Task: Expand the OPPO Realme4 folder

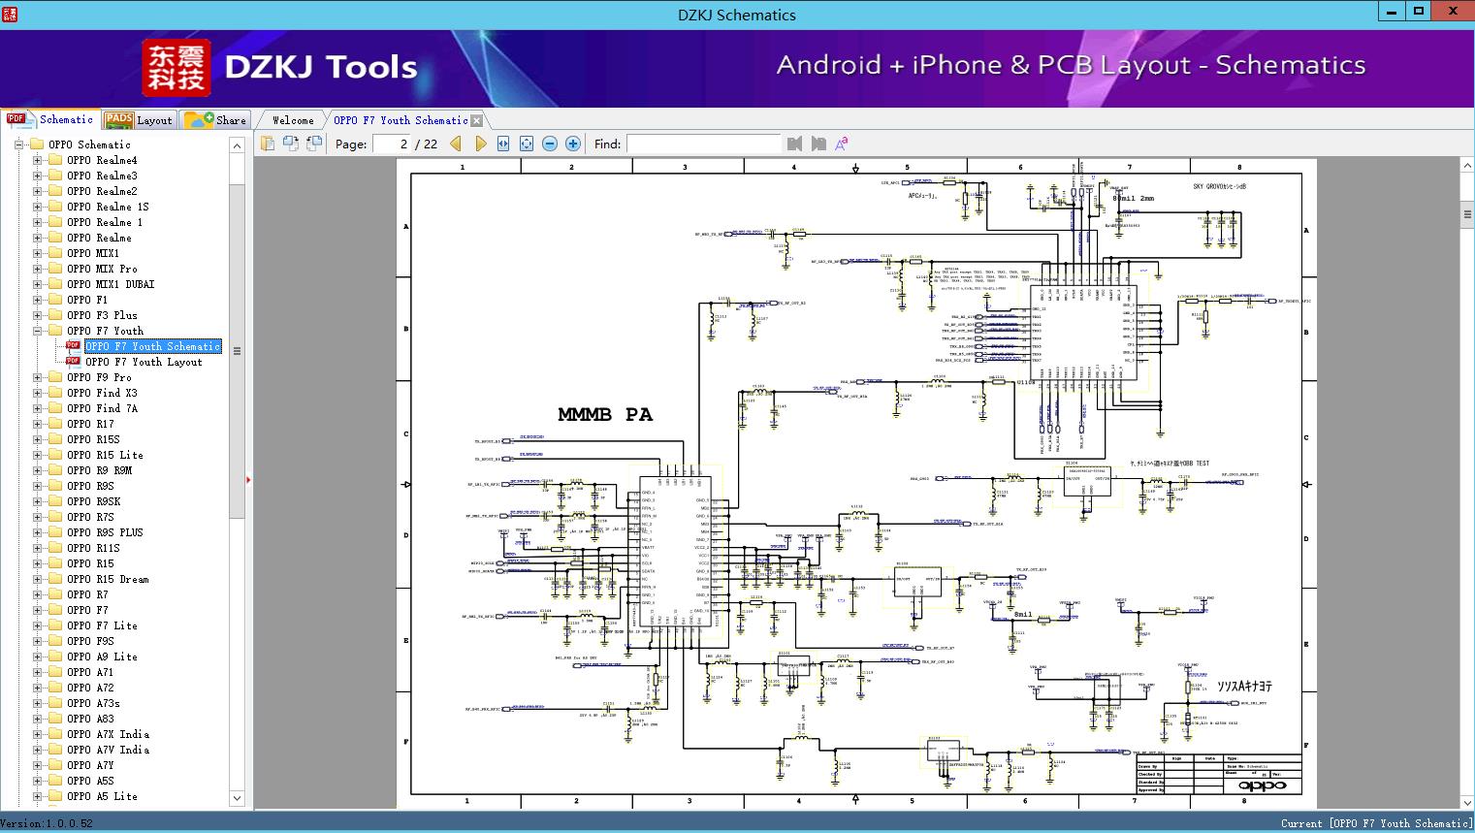Action: coord(38,160)
